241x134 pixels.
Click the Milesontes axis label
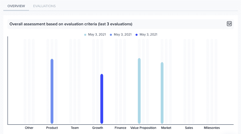212,128
